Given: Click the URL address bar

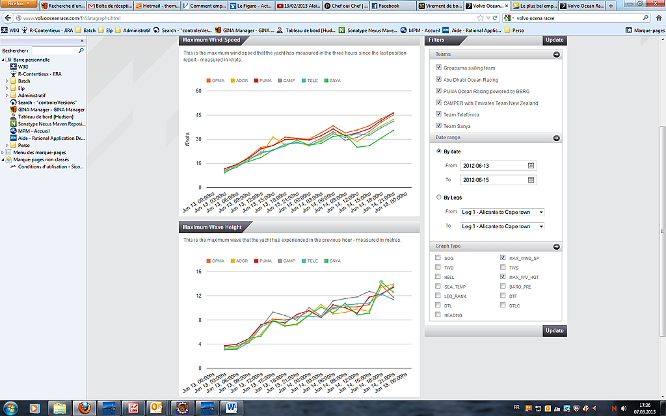Looking at the screenshot, I should [246, 18].
